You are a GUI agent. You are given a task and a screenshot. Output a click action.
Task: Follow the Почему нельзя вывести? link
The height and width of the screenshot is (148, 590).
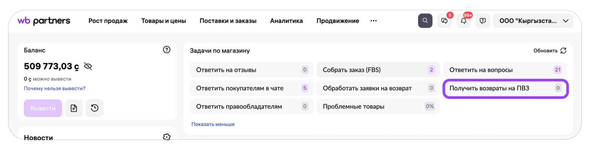pos(55,88)
